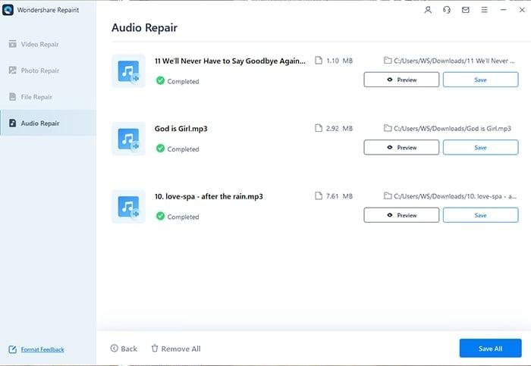This screenshot has width=531, height=366.
Task: Open the Photo Repair section
Action: tap(48, 70)
